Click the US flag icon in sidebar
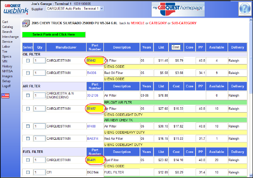The width and height of the screenshot is (253, 178). (5, 96)
